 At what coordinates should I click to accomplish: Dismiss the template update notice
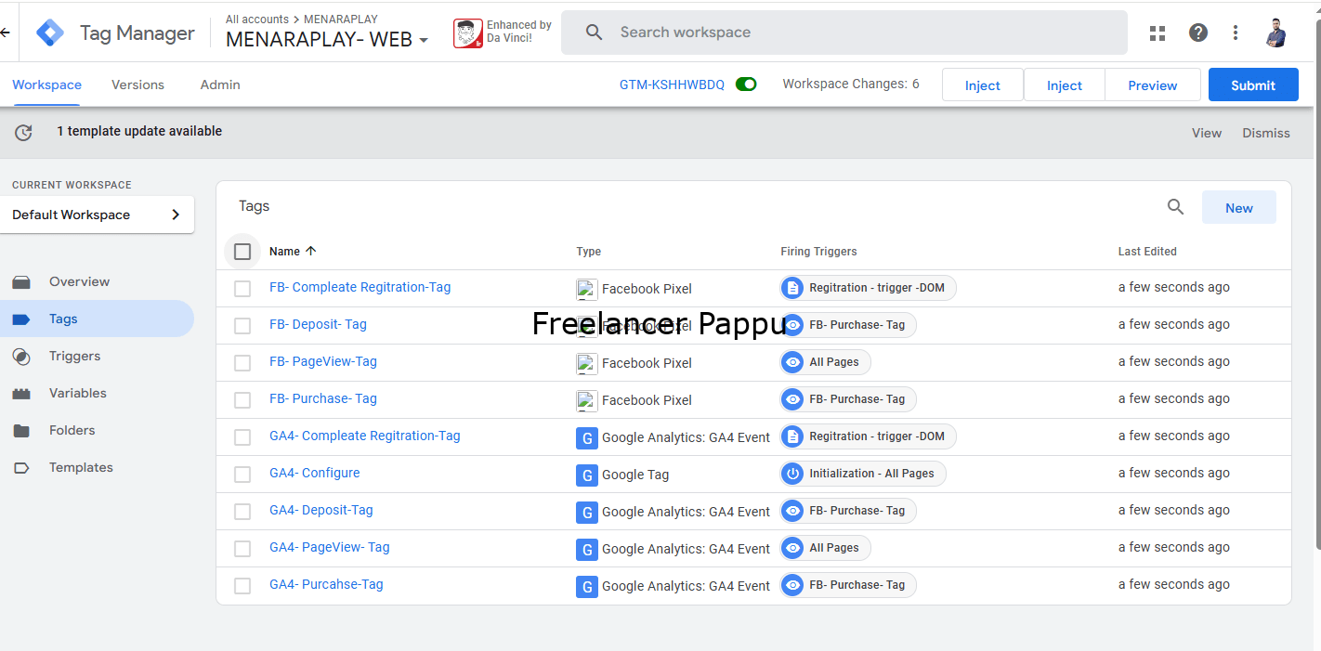point(1266,133)
